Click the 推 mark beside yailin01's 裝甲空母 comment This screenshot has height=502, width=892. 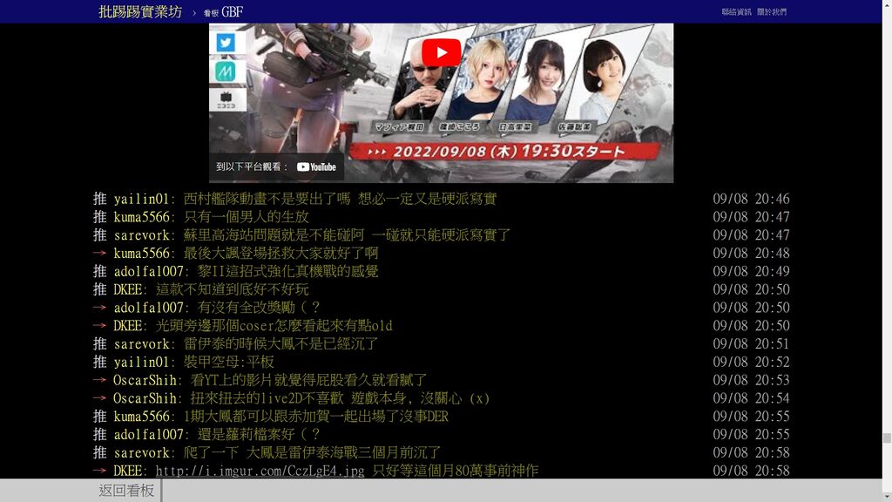[99, 362]
